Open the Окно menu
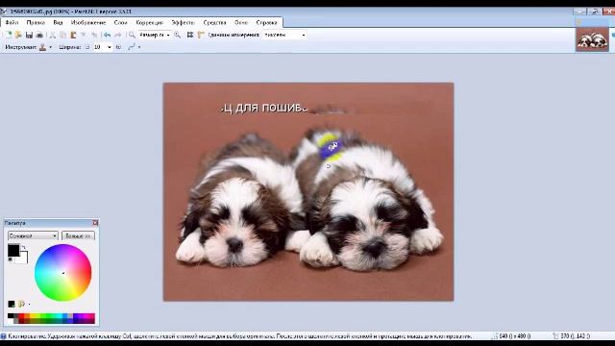This screenshot has height=346, width=615. (x=241, y=23)
